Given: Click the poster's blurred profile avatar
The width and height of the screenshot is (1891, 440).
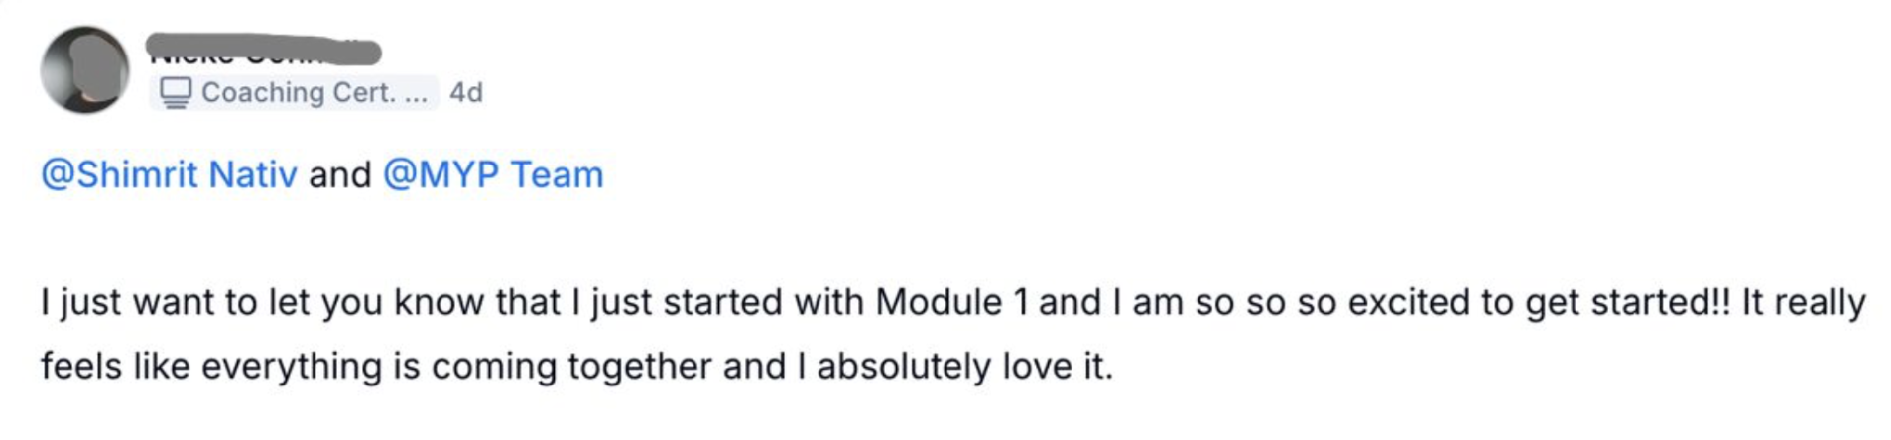Looking at the screenshot, I should [84, 69].
